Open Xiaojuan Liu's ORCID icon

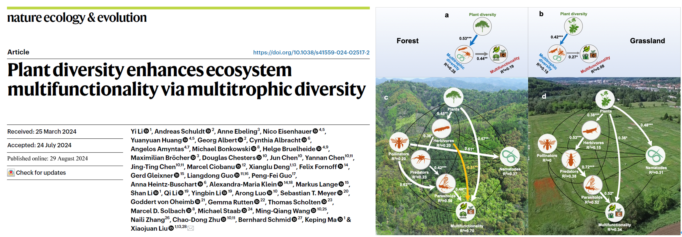tap(171, 228)
